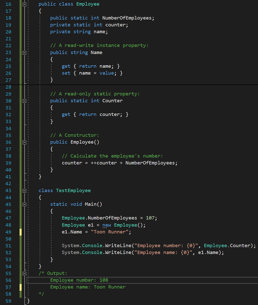The image size is (258, 305).
Task: Collapse the TestEmployee class block
Action: (25, 191)
